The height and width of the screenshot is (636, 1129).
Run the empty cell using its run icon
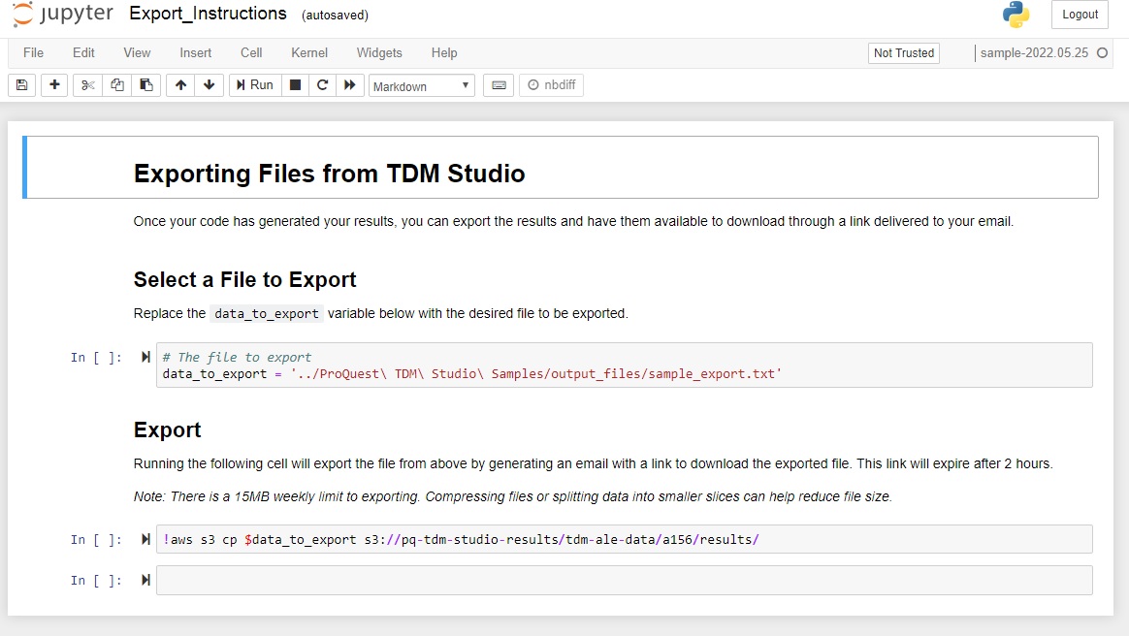click(145, 580)
